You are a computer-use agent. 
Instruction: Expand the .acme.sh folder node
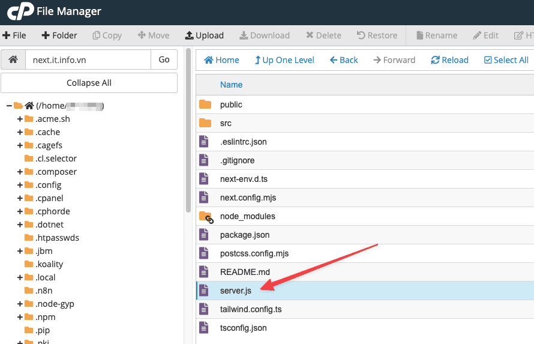tap(20, 119)
